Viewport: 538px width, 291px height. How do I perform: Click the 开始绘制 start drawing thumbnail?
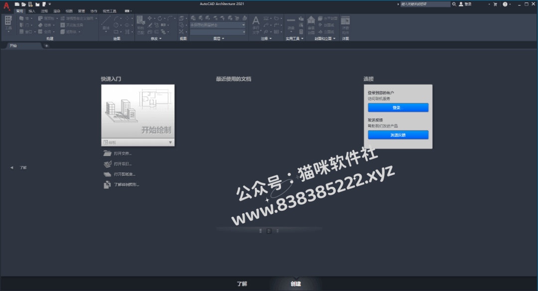[138, 111]
